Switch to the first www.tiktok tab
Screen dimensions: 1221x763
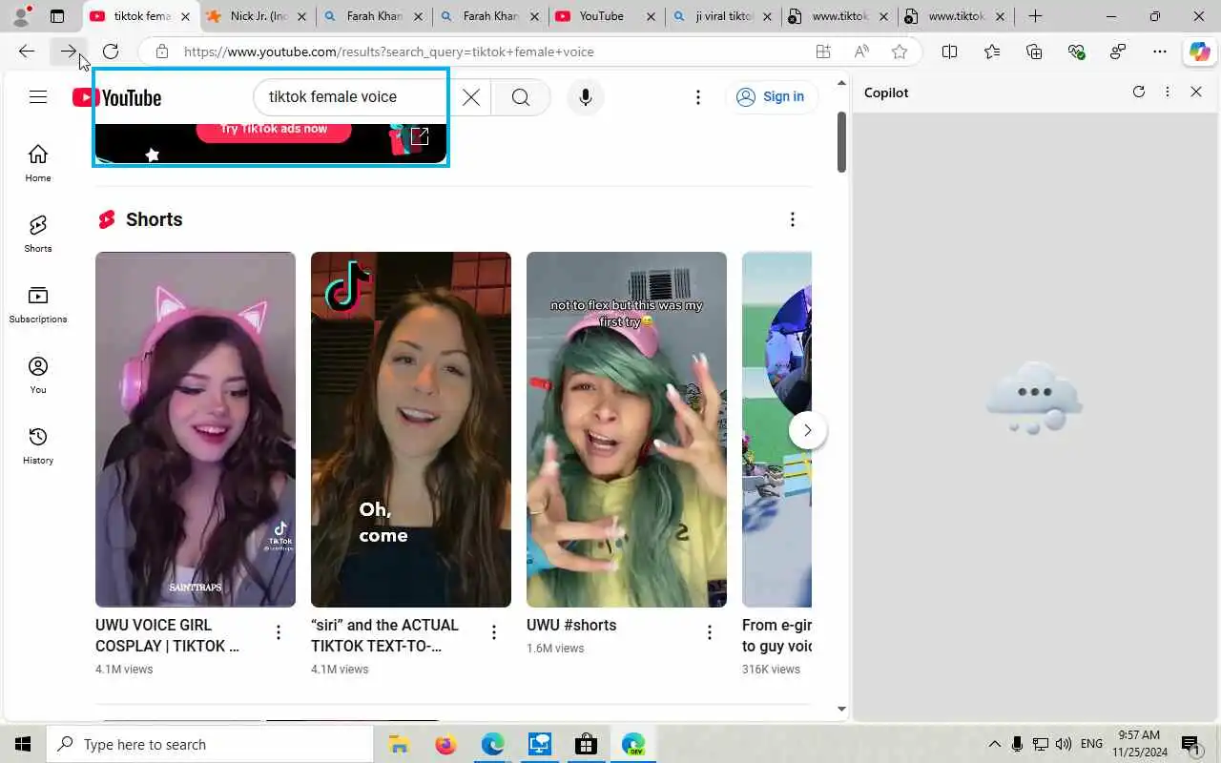839,16
